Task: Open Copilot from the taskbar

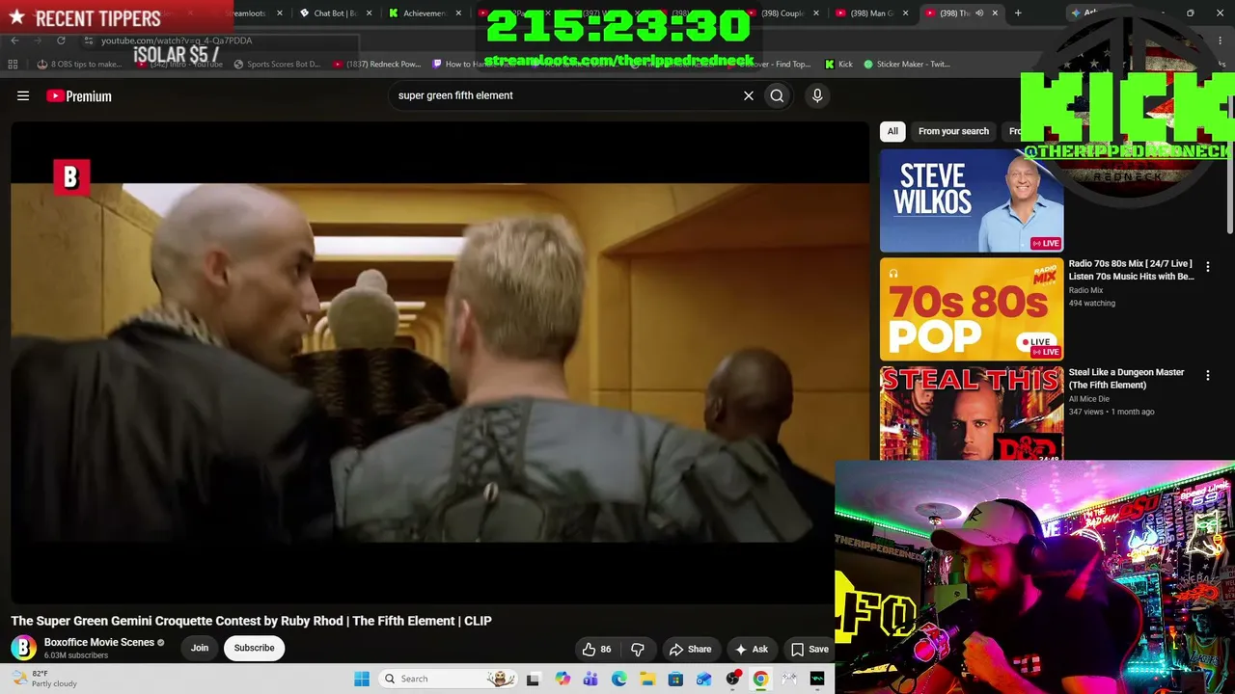Action: pyautogui.click(x=563, y=679)
